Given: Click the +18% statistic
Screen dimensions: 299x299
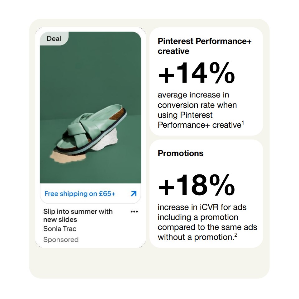Looking at the screenshot, I should [x=197, y=185].
